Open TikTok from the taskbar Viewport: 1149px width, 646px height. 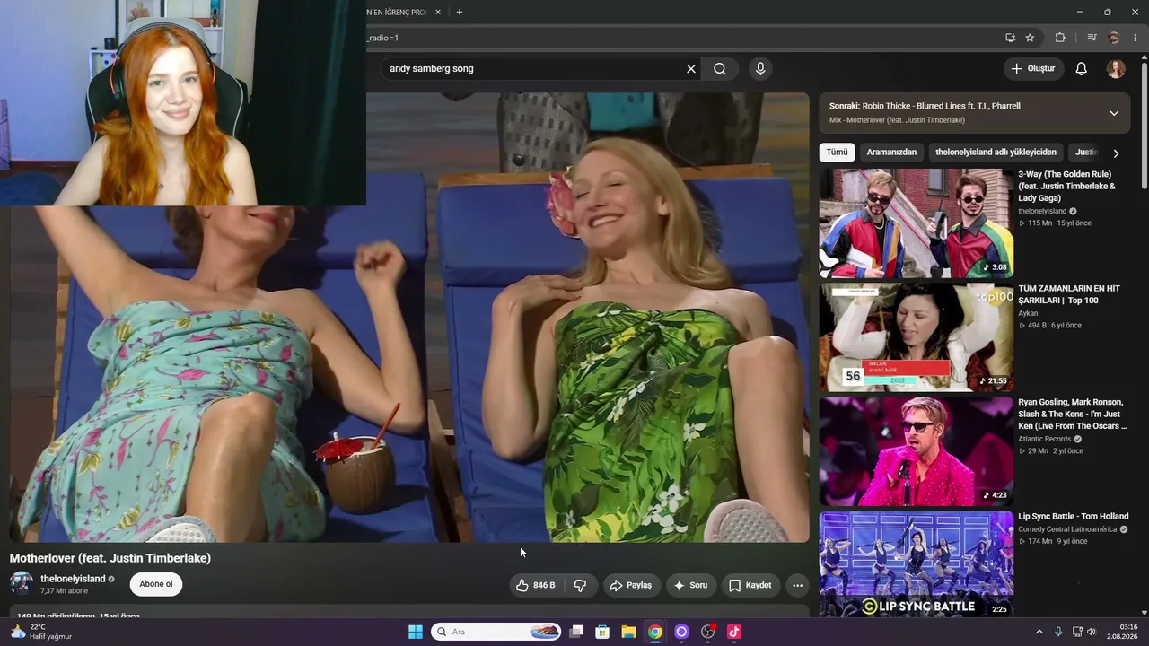coord(734,632)
